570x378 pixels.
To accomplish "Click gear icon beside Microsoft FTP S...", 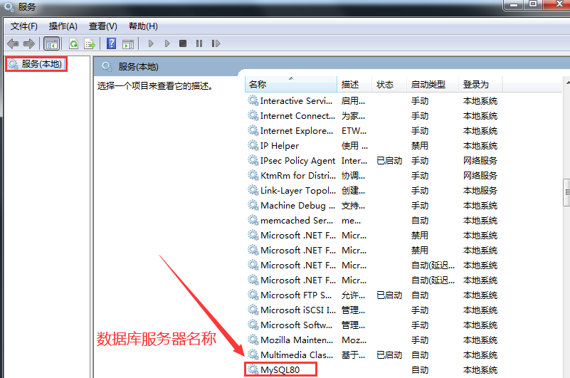I will point(253,295).
